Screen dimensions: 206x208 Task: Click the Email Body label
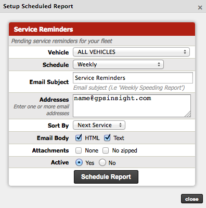tap(53, 138)
